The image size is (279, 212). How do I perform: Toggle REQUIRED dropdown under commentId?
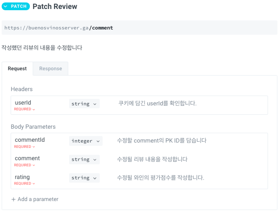[25, 147]
